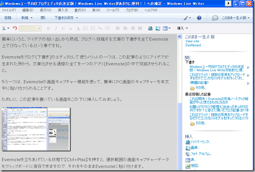This screenshot has width=255, height=172.
Task: Open dropdown arrow next to table icon
Action: (x=170, y=29)
